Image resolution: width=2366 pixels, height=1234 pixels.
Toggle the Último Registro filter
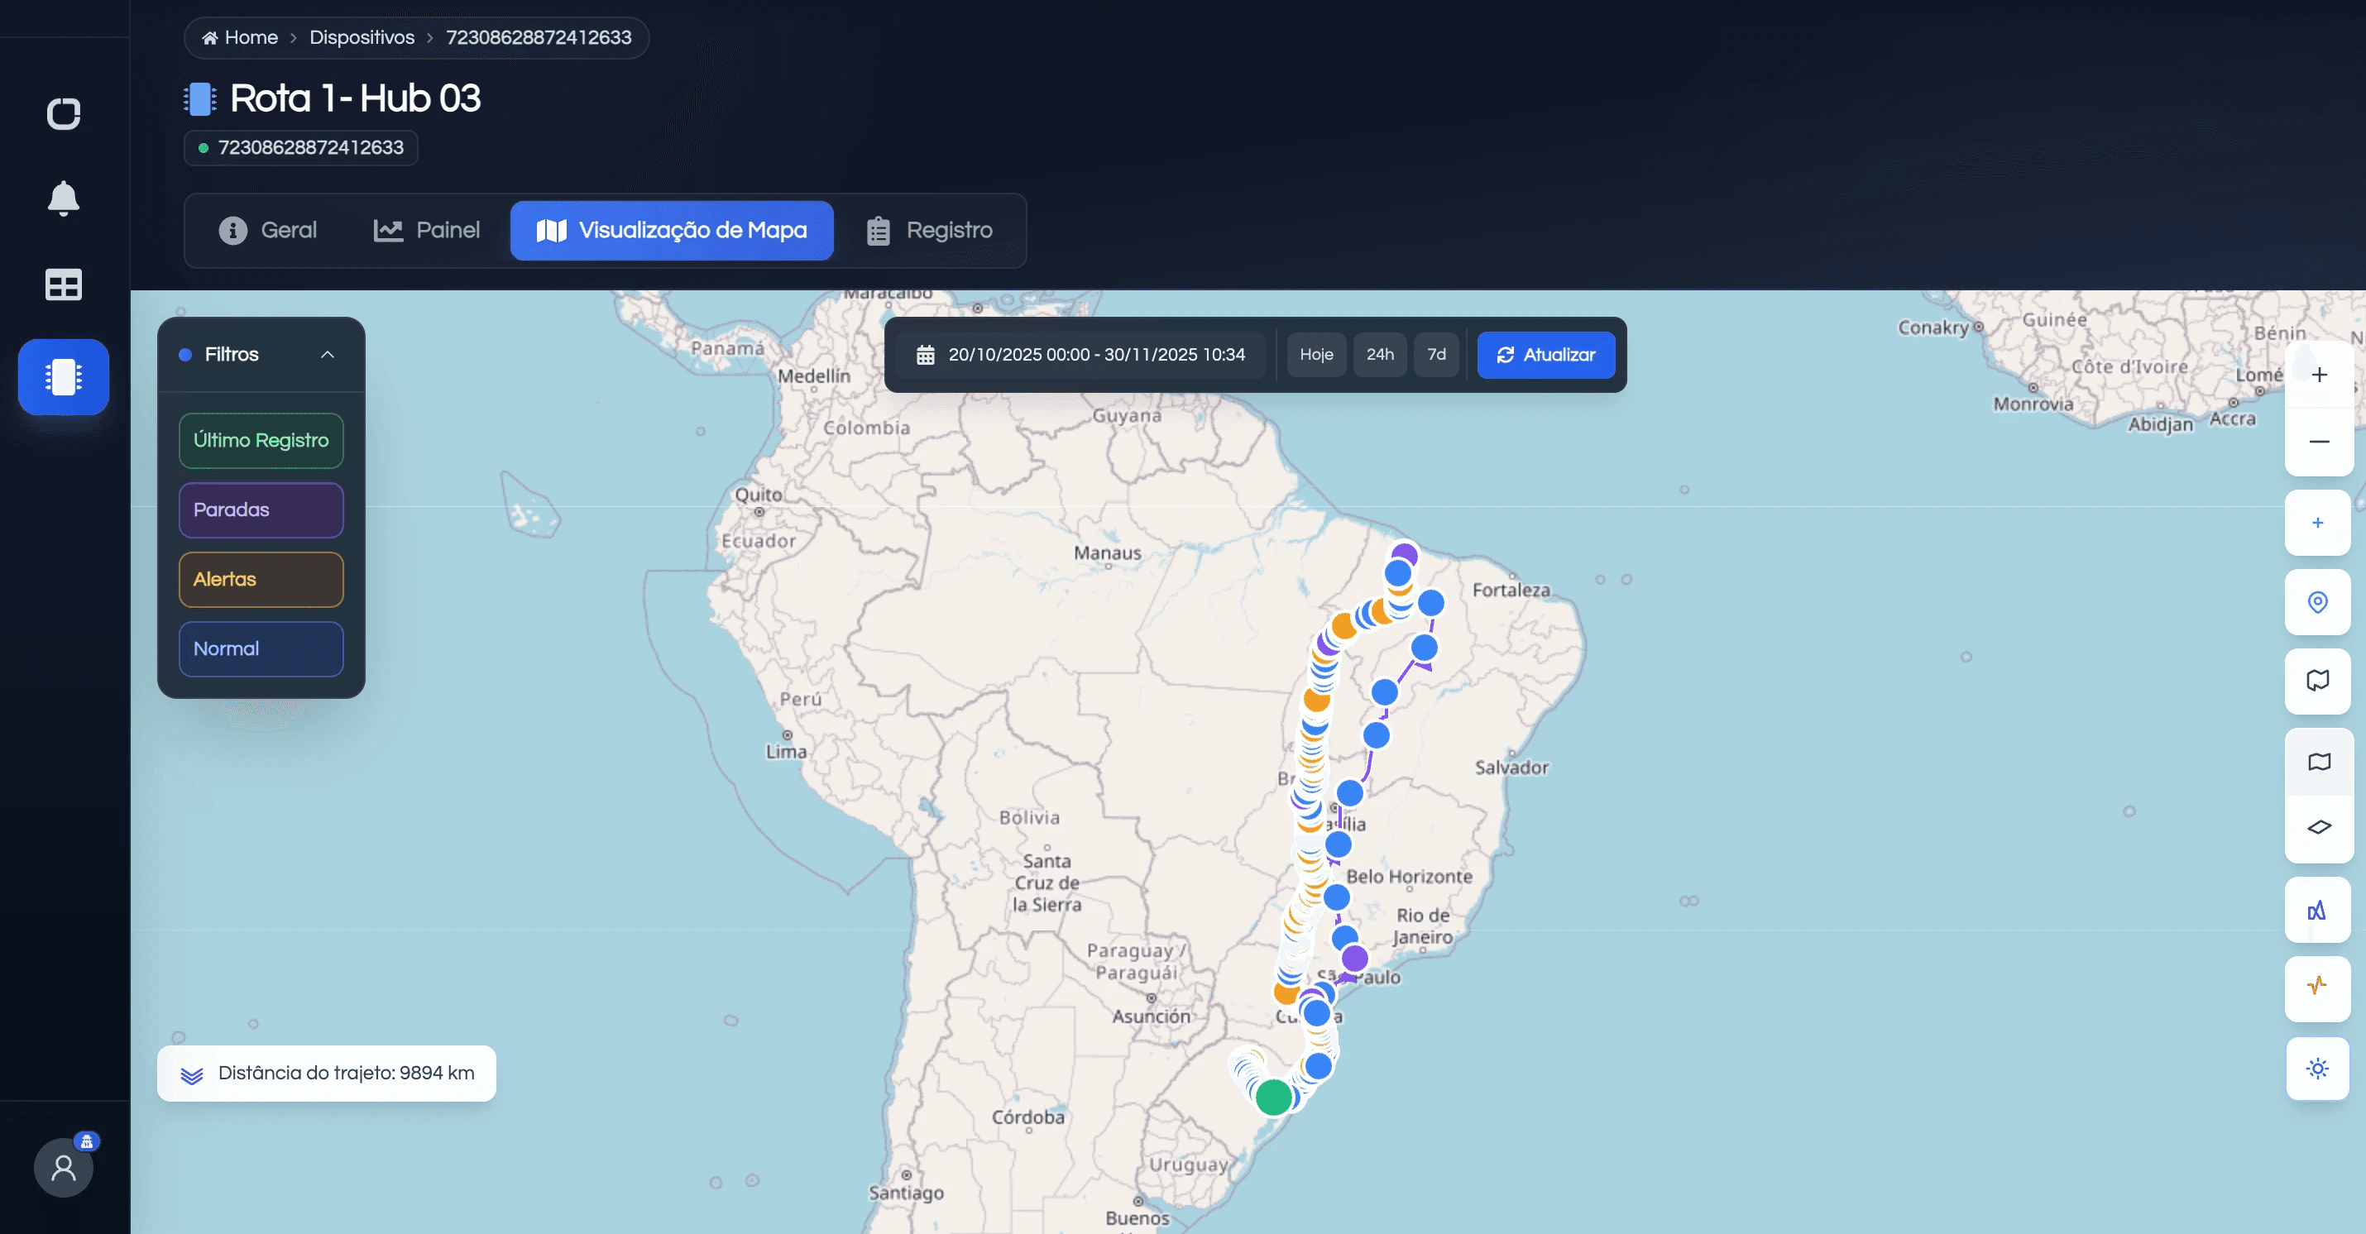tap(261, 441)
